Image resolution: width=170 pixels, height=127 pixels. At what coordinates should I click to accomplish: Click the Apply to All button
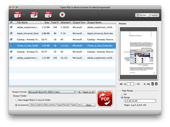[x=89, y=92]
